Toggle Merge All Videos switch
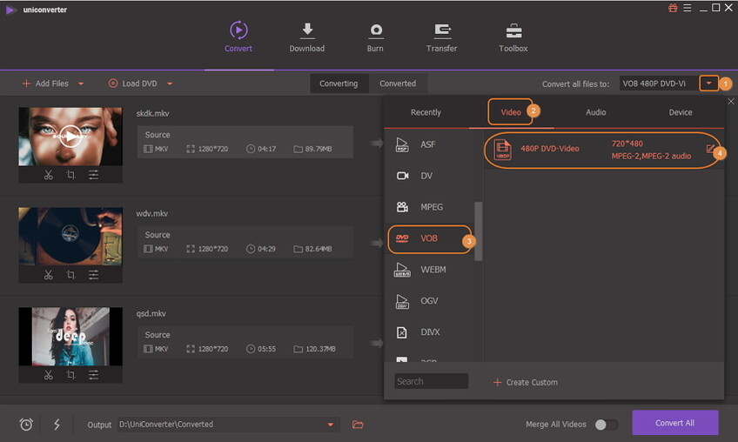The height and width of the screenshot is (442, 738). 607,425
